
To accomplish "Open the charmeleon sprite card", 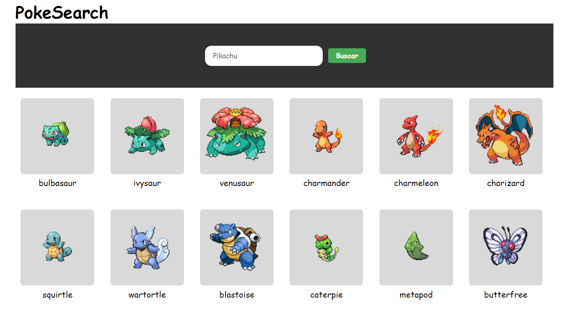I will click(416, 136).
